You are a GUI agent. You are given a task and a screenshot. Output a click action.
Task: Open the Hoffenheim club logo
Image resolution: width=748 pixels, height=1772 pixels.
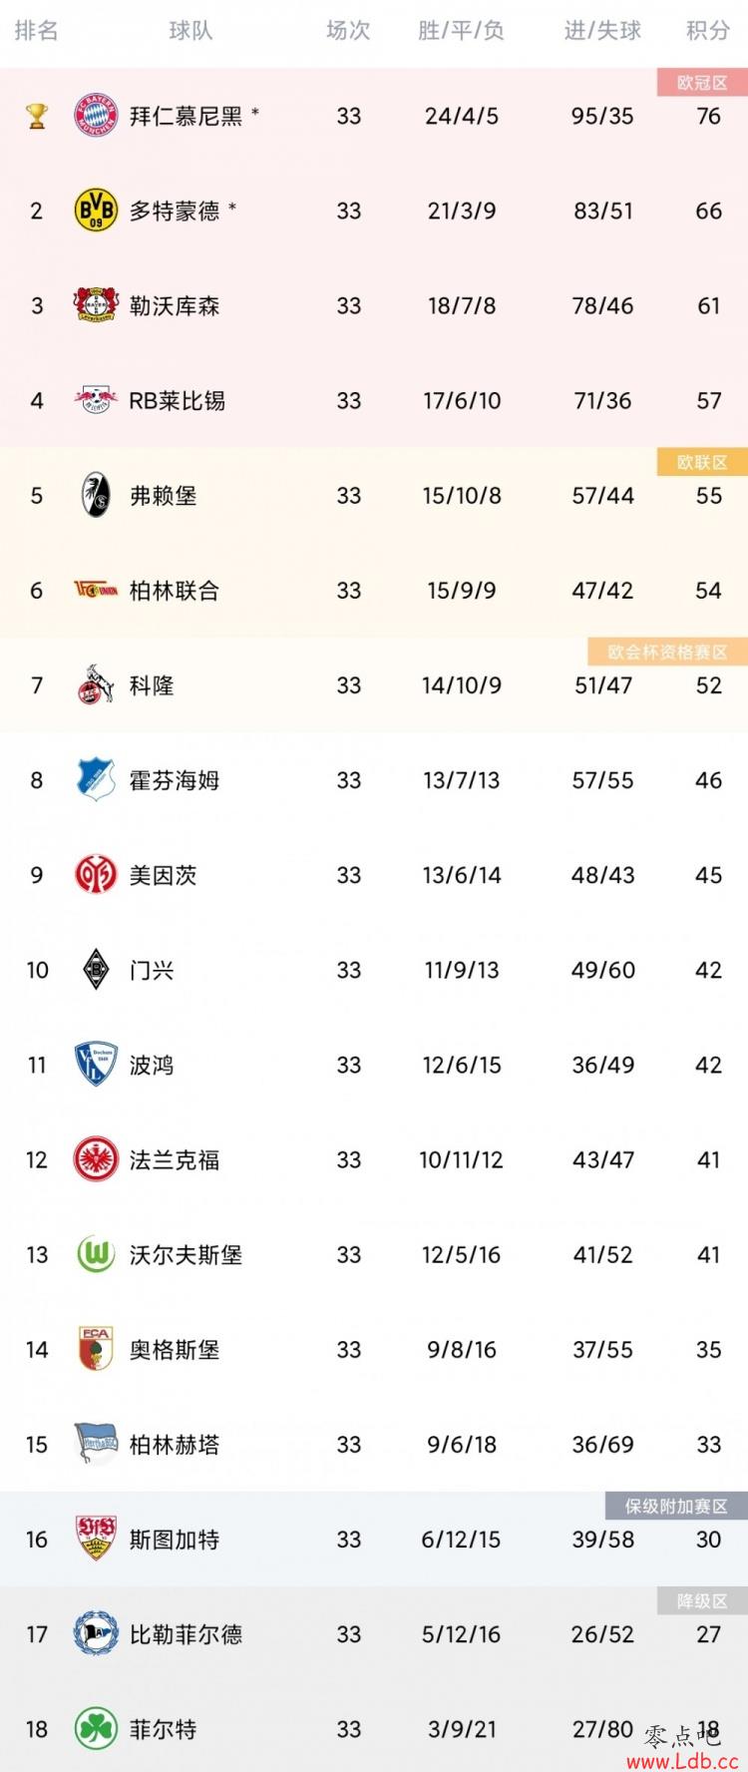pyautogui.click(x=97, y=779)
